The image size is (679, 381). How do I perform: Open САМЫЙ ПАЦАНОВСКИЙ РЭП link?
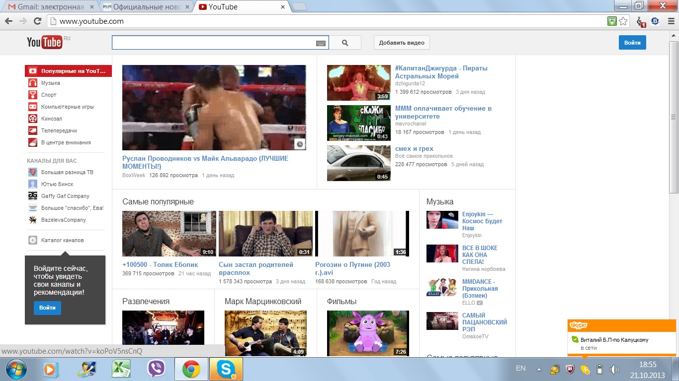click(x=485, y=322)
